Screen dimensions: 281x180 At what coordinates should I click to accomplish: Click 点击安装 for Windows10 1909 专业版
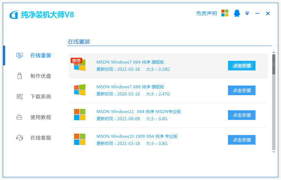coord(242,140)
